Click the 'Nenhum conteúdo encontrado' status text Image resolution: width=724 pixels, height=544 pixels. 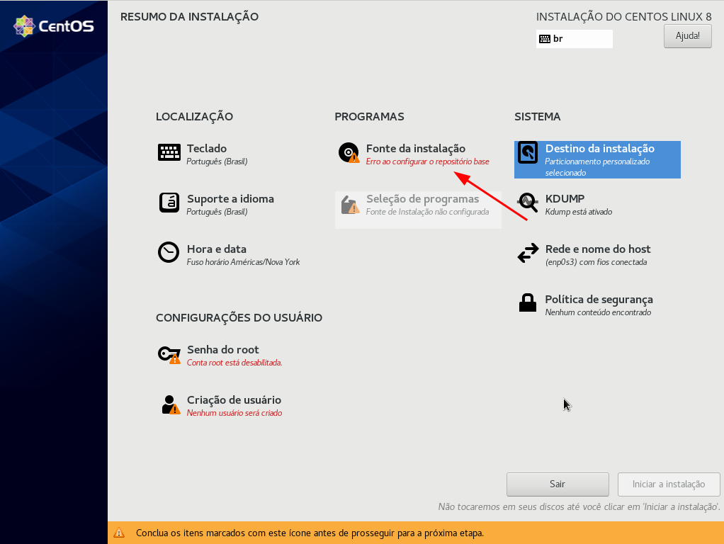click(x=598, y=312)
